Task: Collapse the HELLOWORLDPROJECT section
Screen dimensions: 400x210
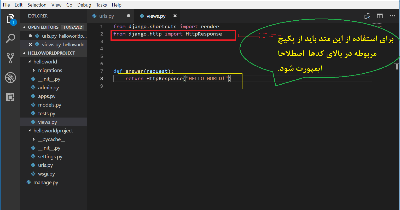Action: click(53, 53)
